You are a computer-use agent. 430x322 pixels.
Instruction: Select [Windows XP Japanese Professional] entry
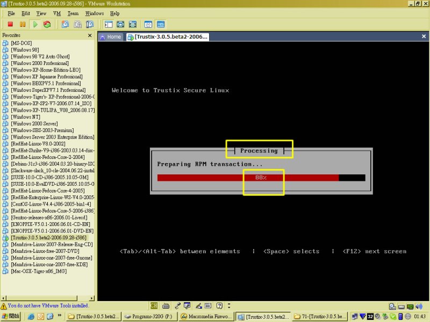click(47, 77)
